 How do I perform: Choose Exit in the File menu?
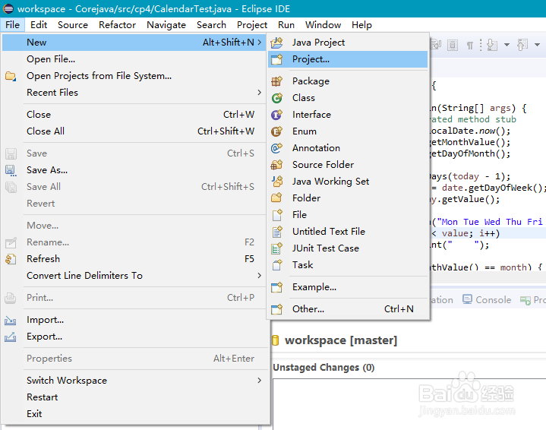134,414
